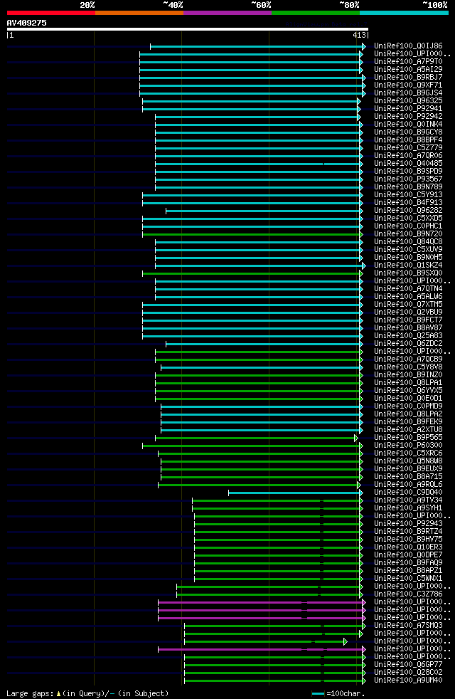Screen dimensions: 455x699
Task: View UniRef100_C0PMD9 hit
Action: coord(408,406)
